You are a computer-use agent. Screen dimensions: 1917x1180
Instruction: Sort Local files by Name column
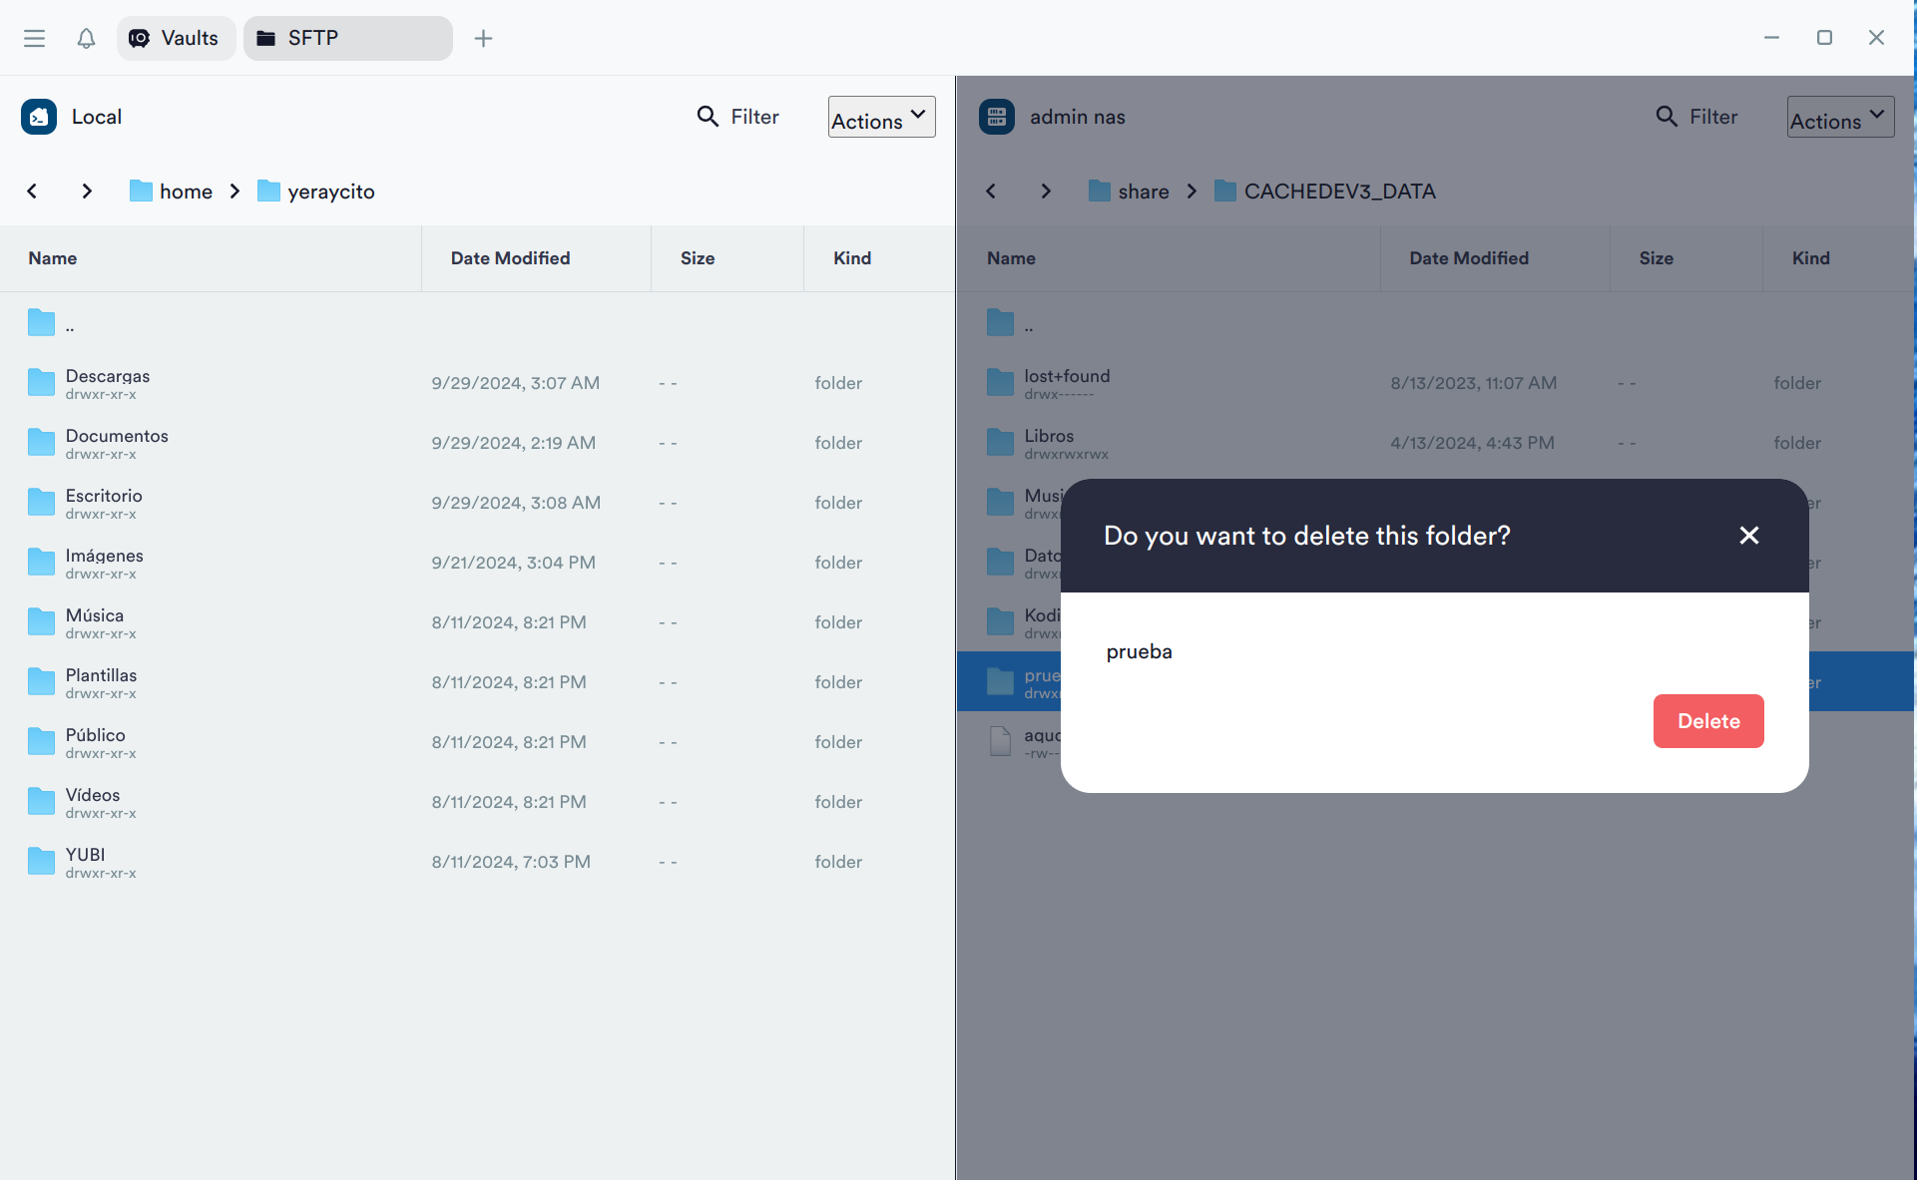(53, 258)
